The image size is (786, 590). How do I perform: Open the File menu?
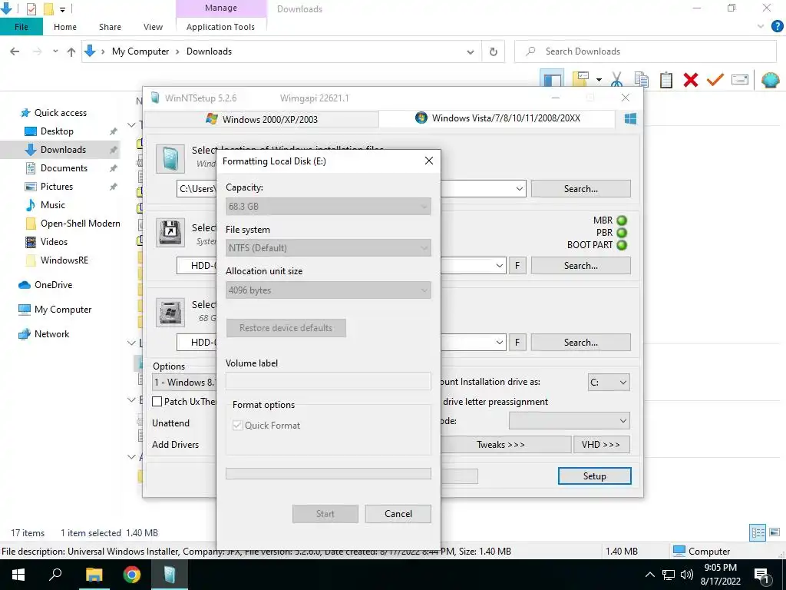click(21, 27)
